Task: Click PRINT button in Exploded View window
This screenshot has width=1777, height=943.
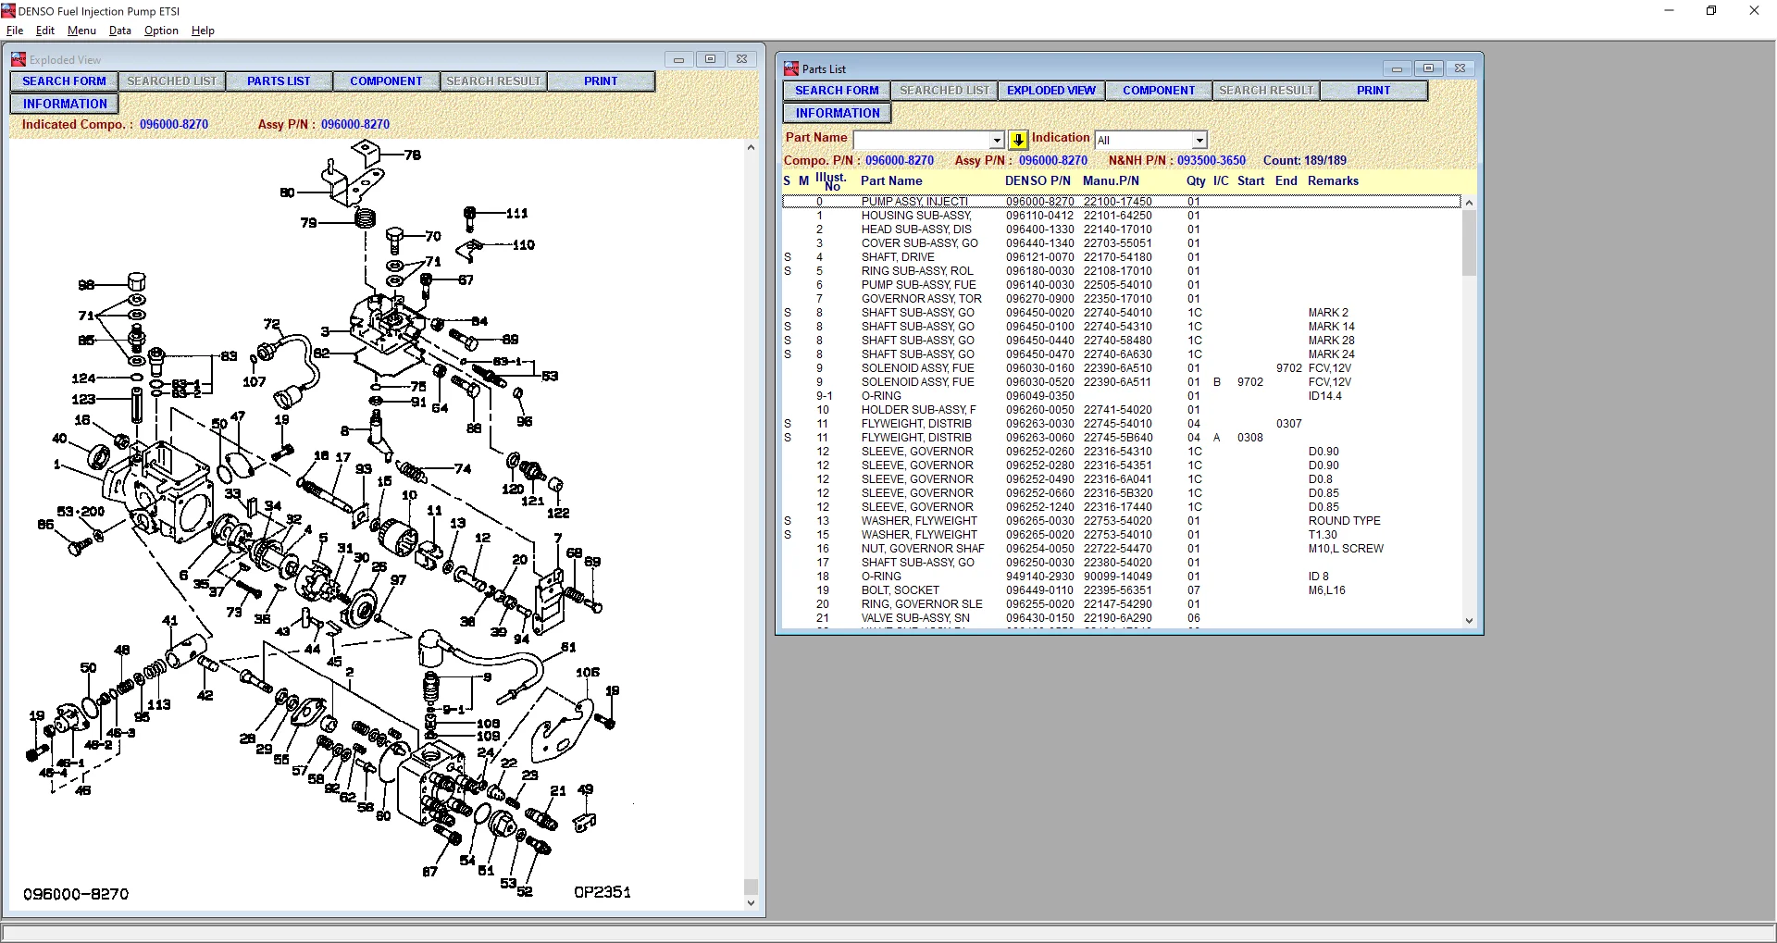Action: click(x=601, y=81)
